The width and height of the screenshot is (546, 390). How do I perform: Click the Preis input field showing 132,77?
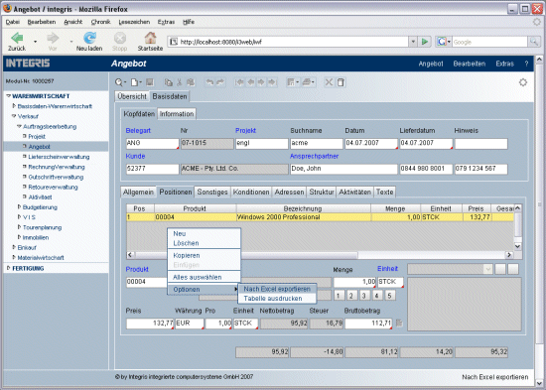pos(150,324)
